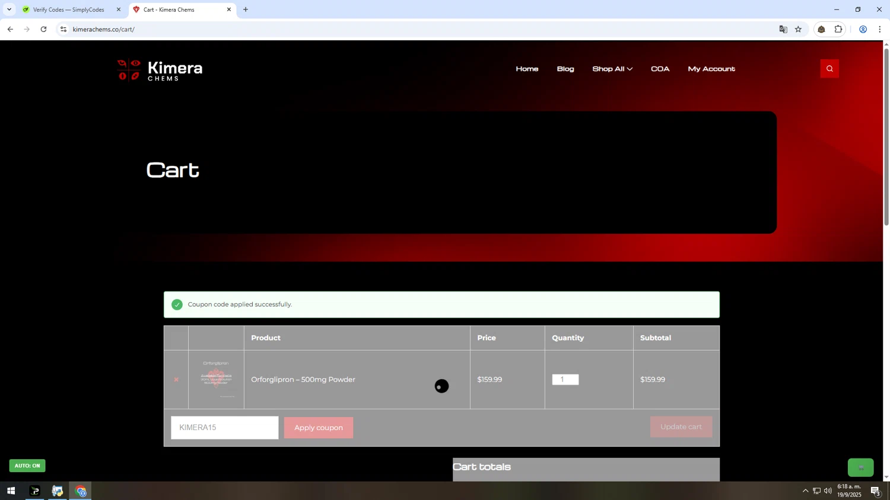
Task: Click the Cart totals heading
Action: tap(482, 467)
